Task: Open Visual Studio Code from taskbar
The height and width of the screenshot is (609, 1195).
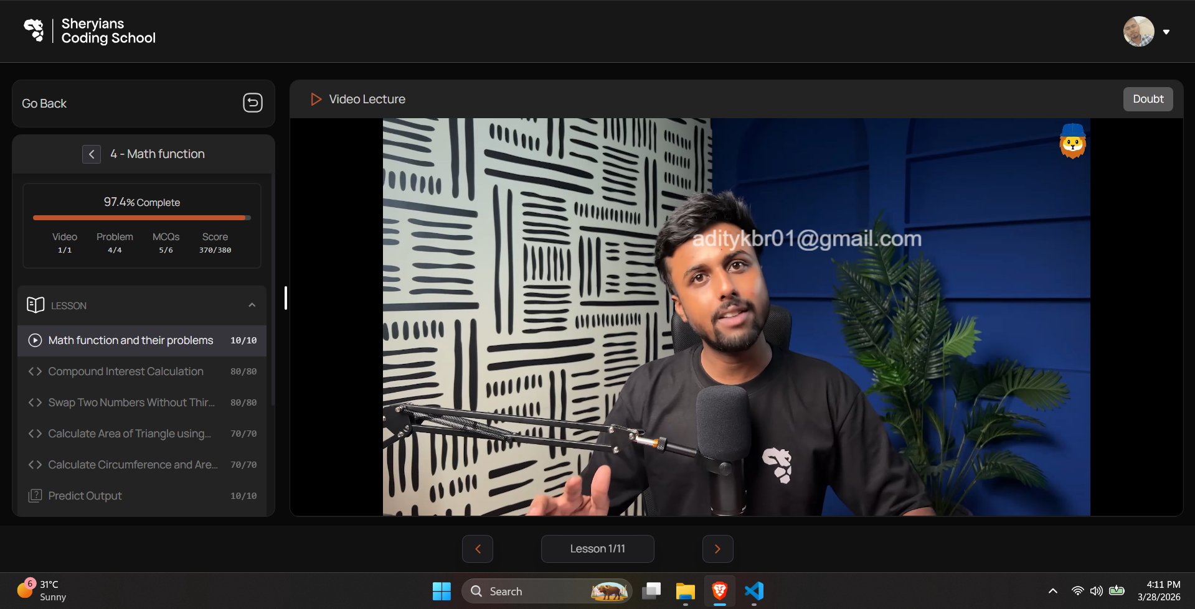Action: click(x=753, y=591)
